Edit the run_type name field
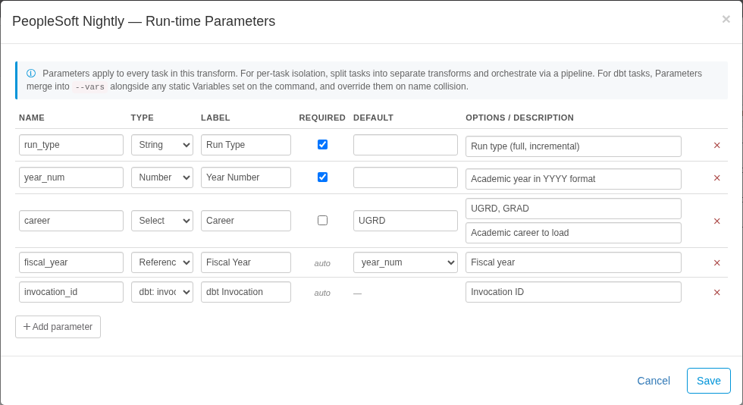743x405 pixels. [71, 145]
